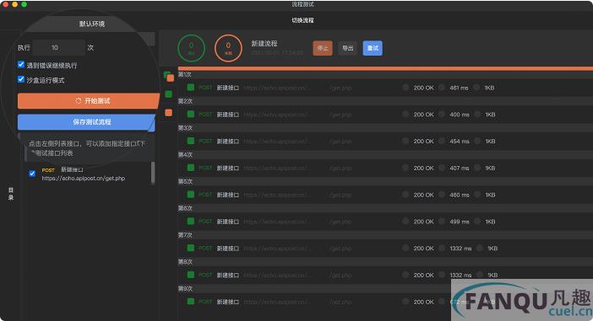The width and height of the screenshot is (593, 321).
Task: Toggle 遇到错误继续执行 checkbox
Action: tap(21, 64)
